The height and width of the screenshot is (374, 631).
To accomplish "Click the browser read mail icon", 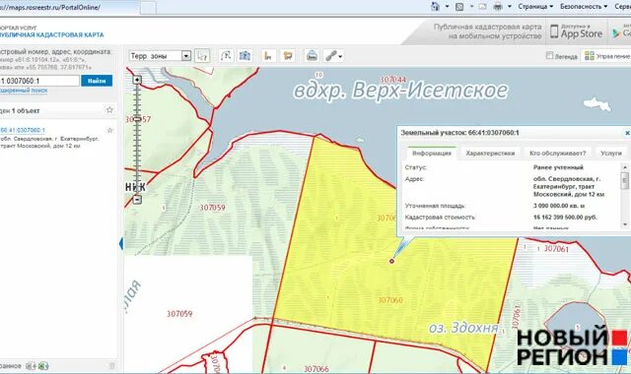I will pos(482,7).
